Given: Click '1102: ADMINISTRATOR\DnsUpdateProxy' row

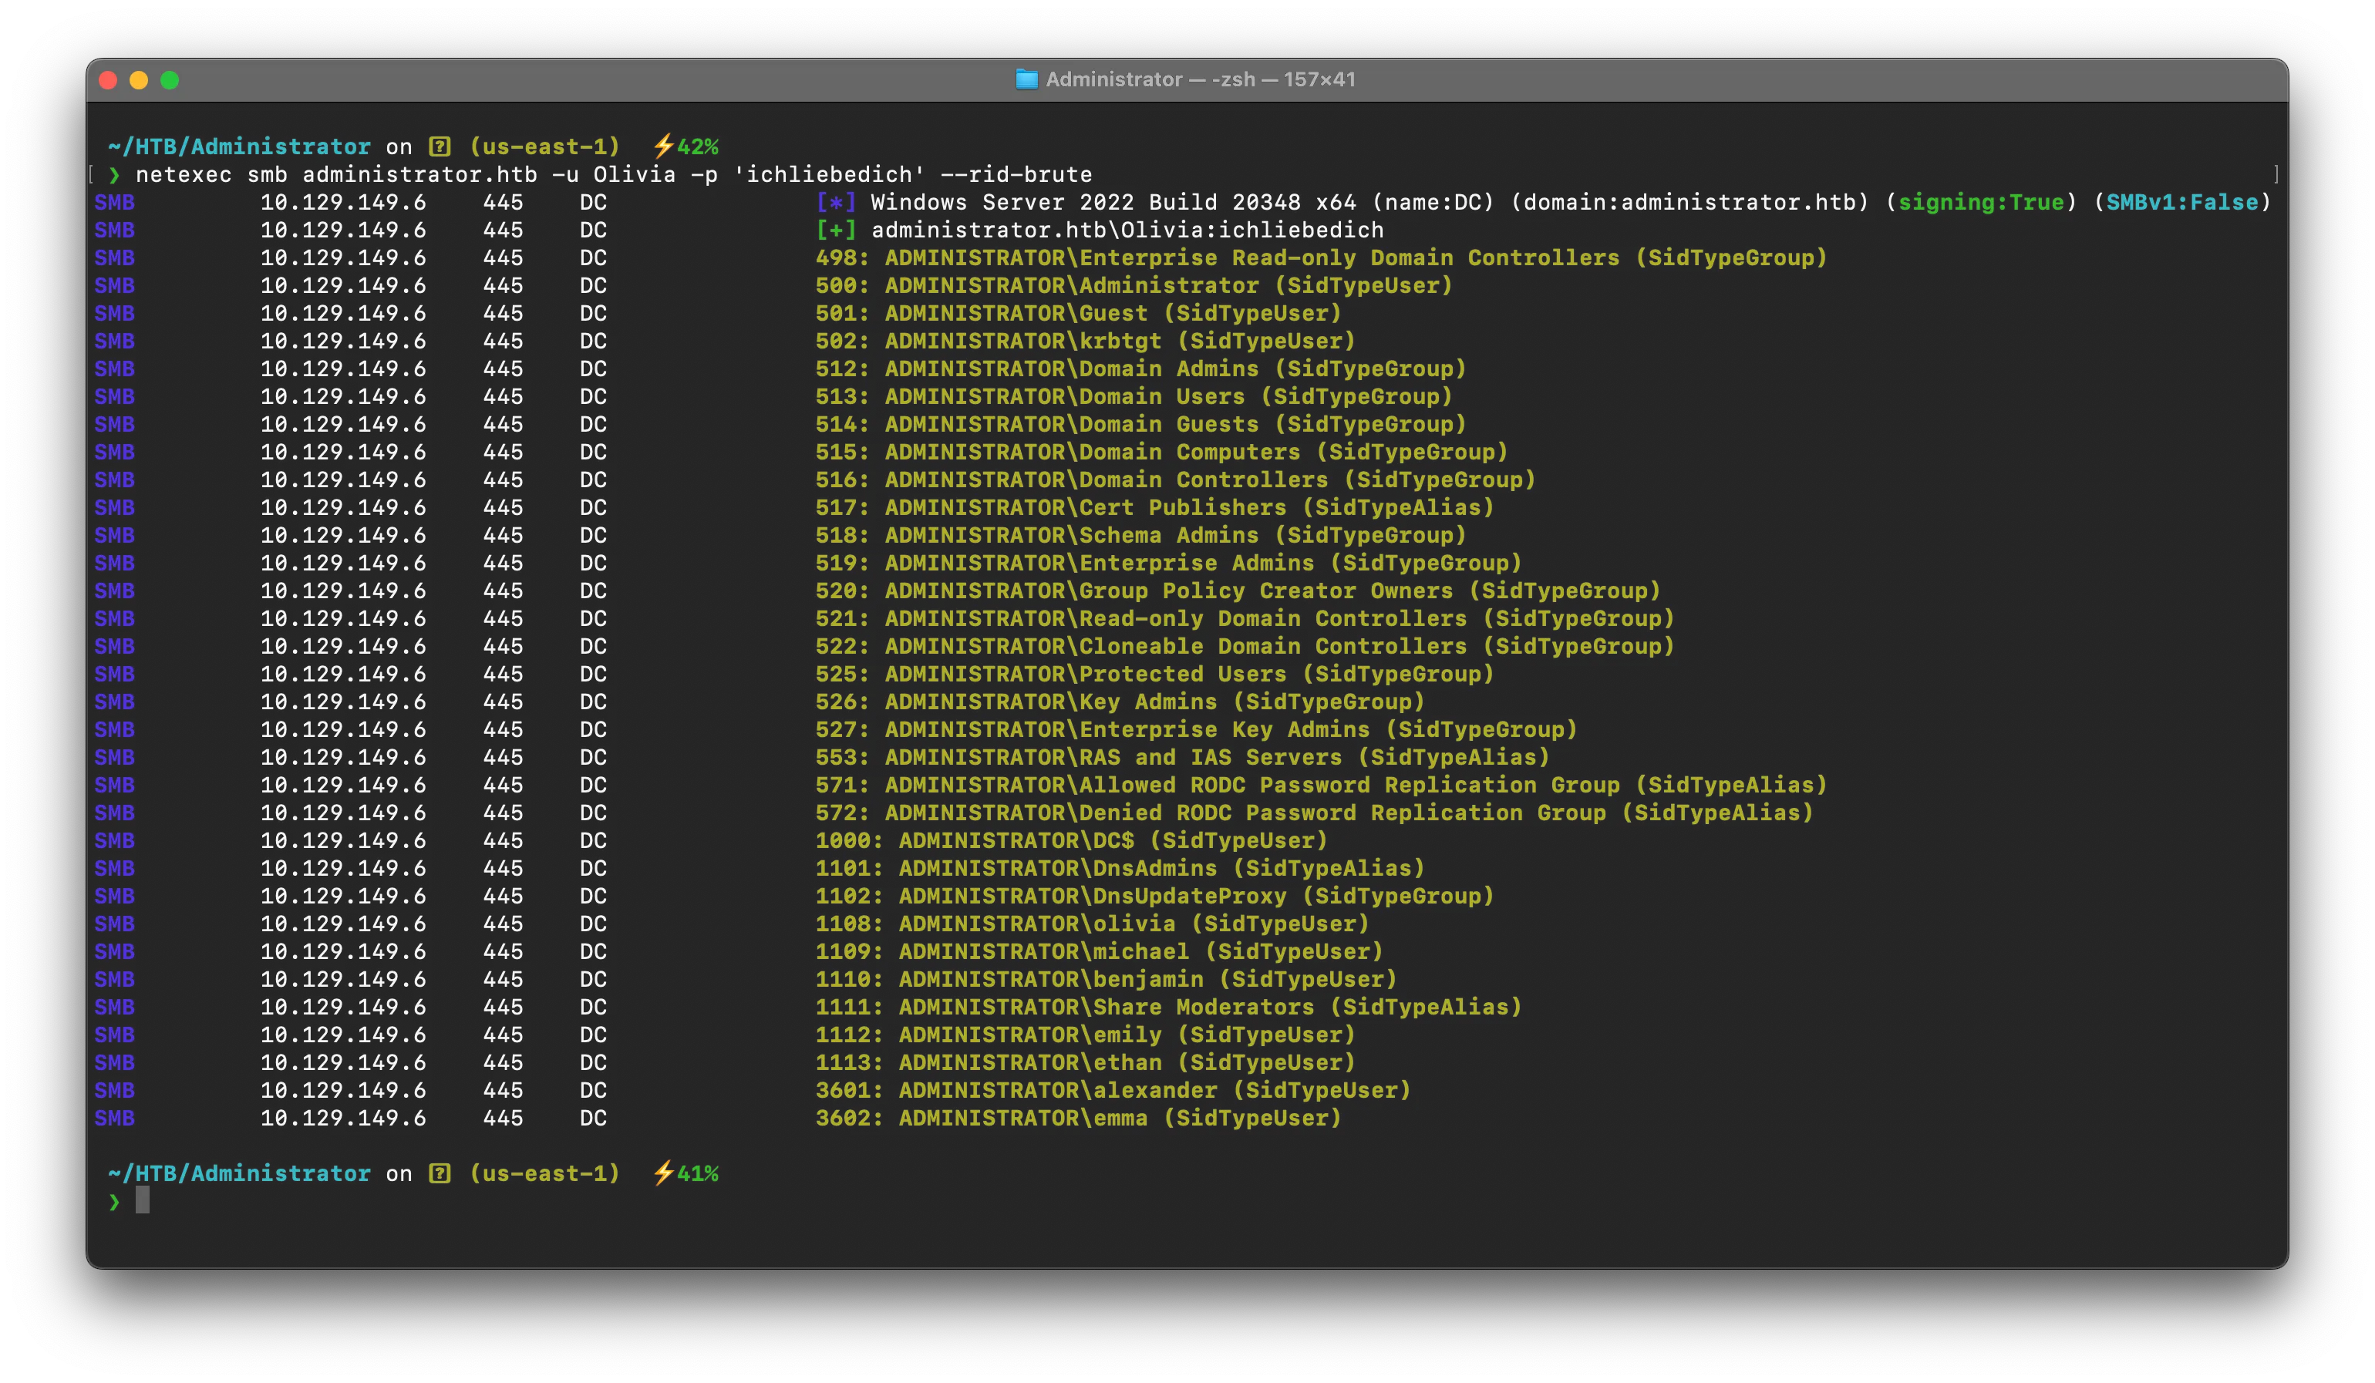Looking at the screenshot, I should tap(1155, 896).
